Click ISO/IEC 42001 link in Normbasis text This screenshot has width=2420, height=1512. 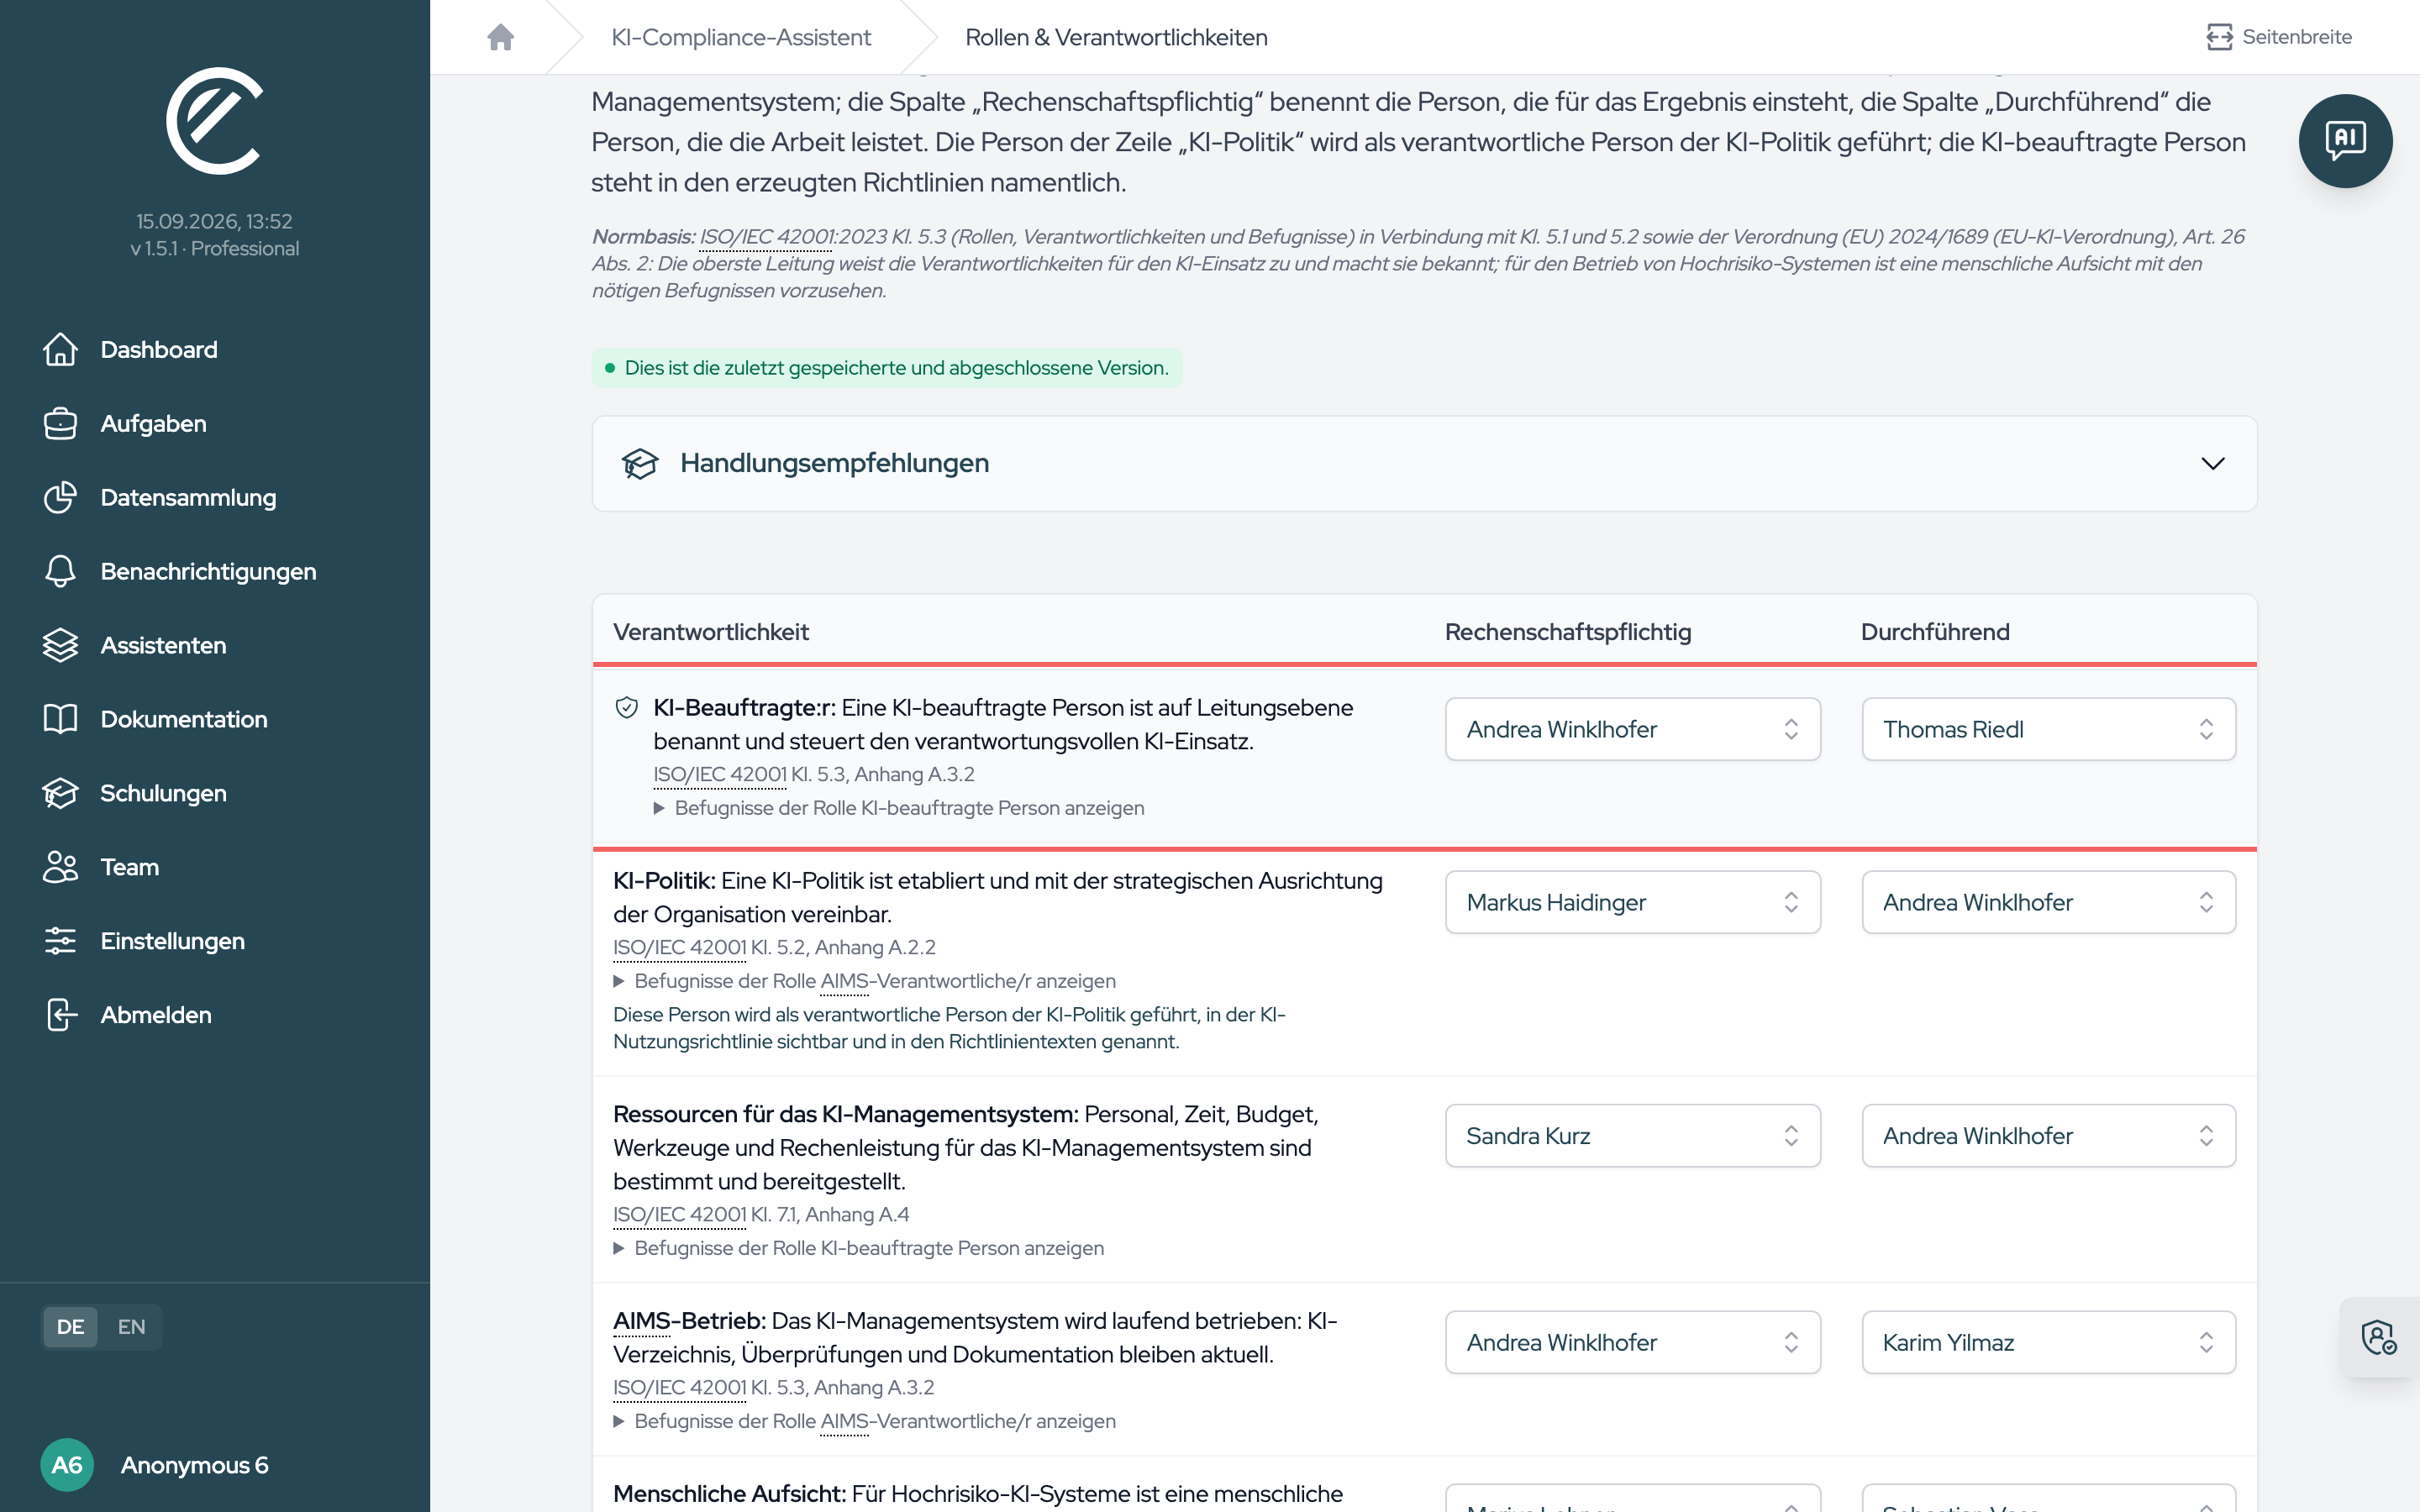tap(766, 237)
